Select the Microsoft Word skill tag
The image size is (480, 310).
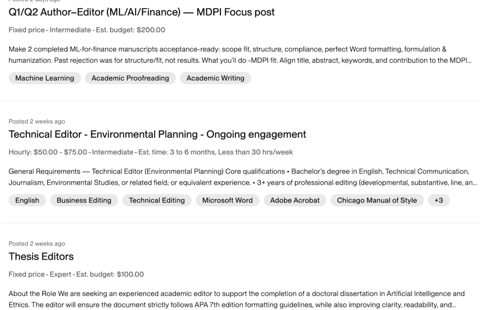pos(227,200)
